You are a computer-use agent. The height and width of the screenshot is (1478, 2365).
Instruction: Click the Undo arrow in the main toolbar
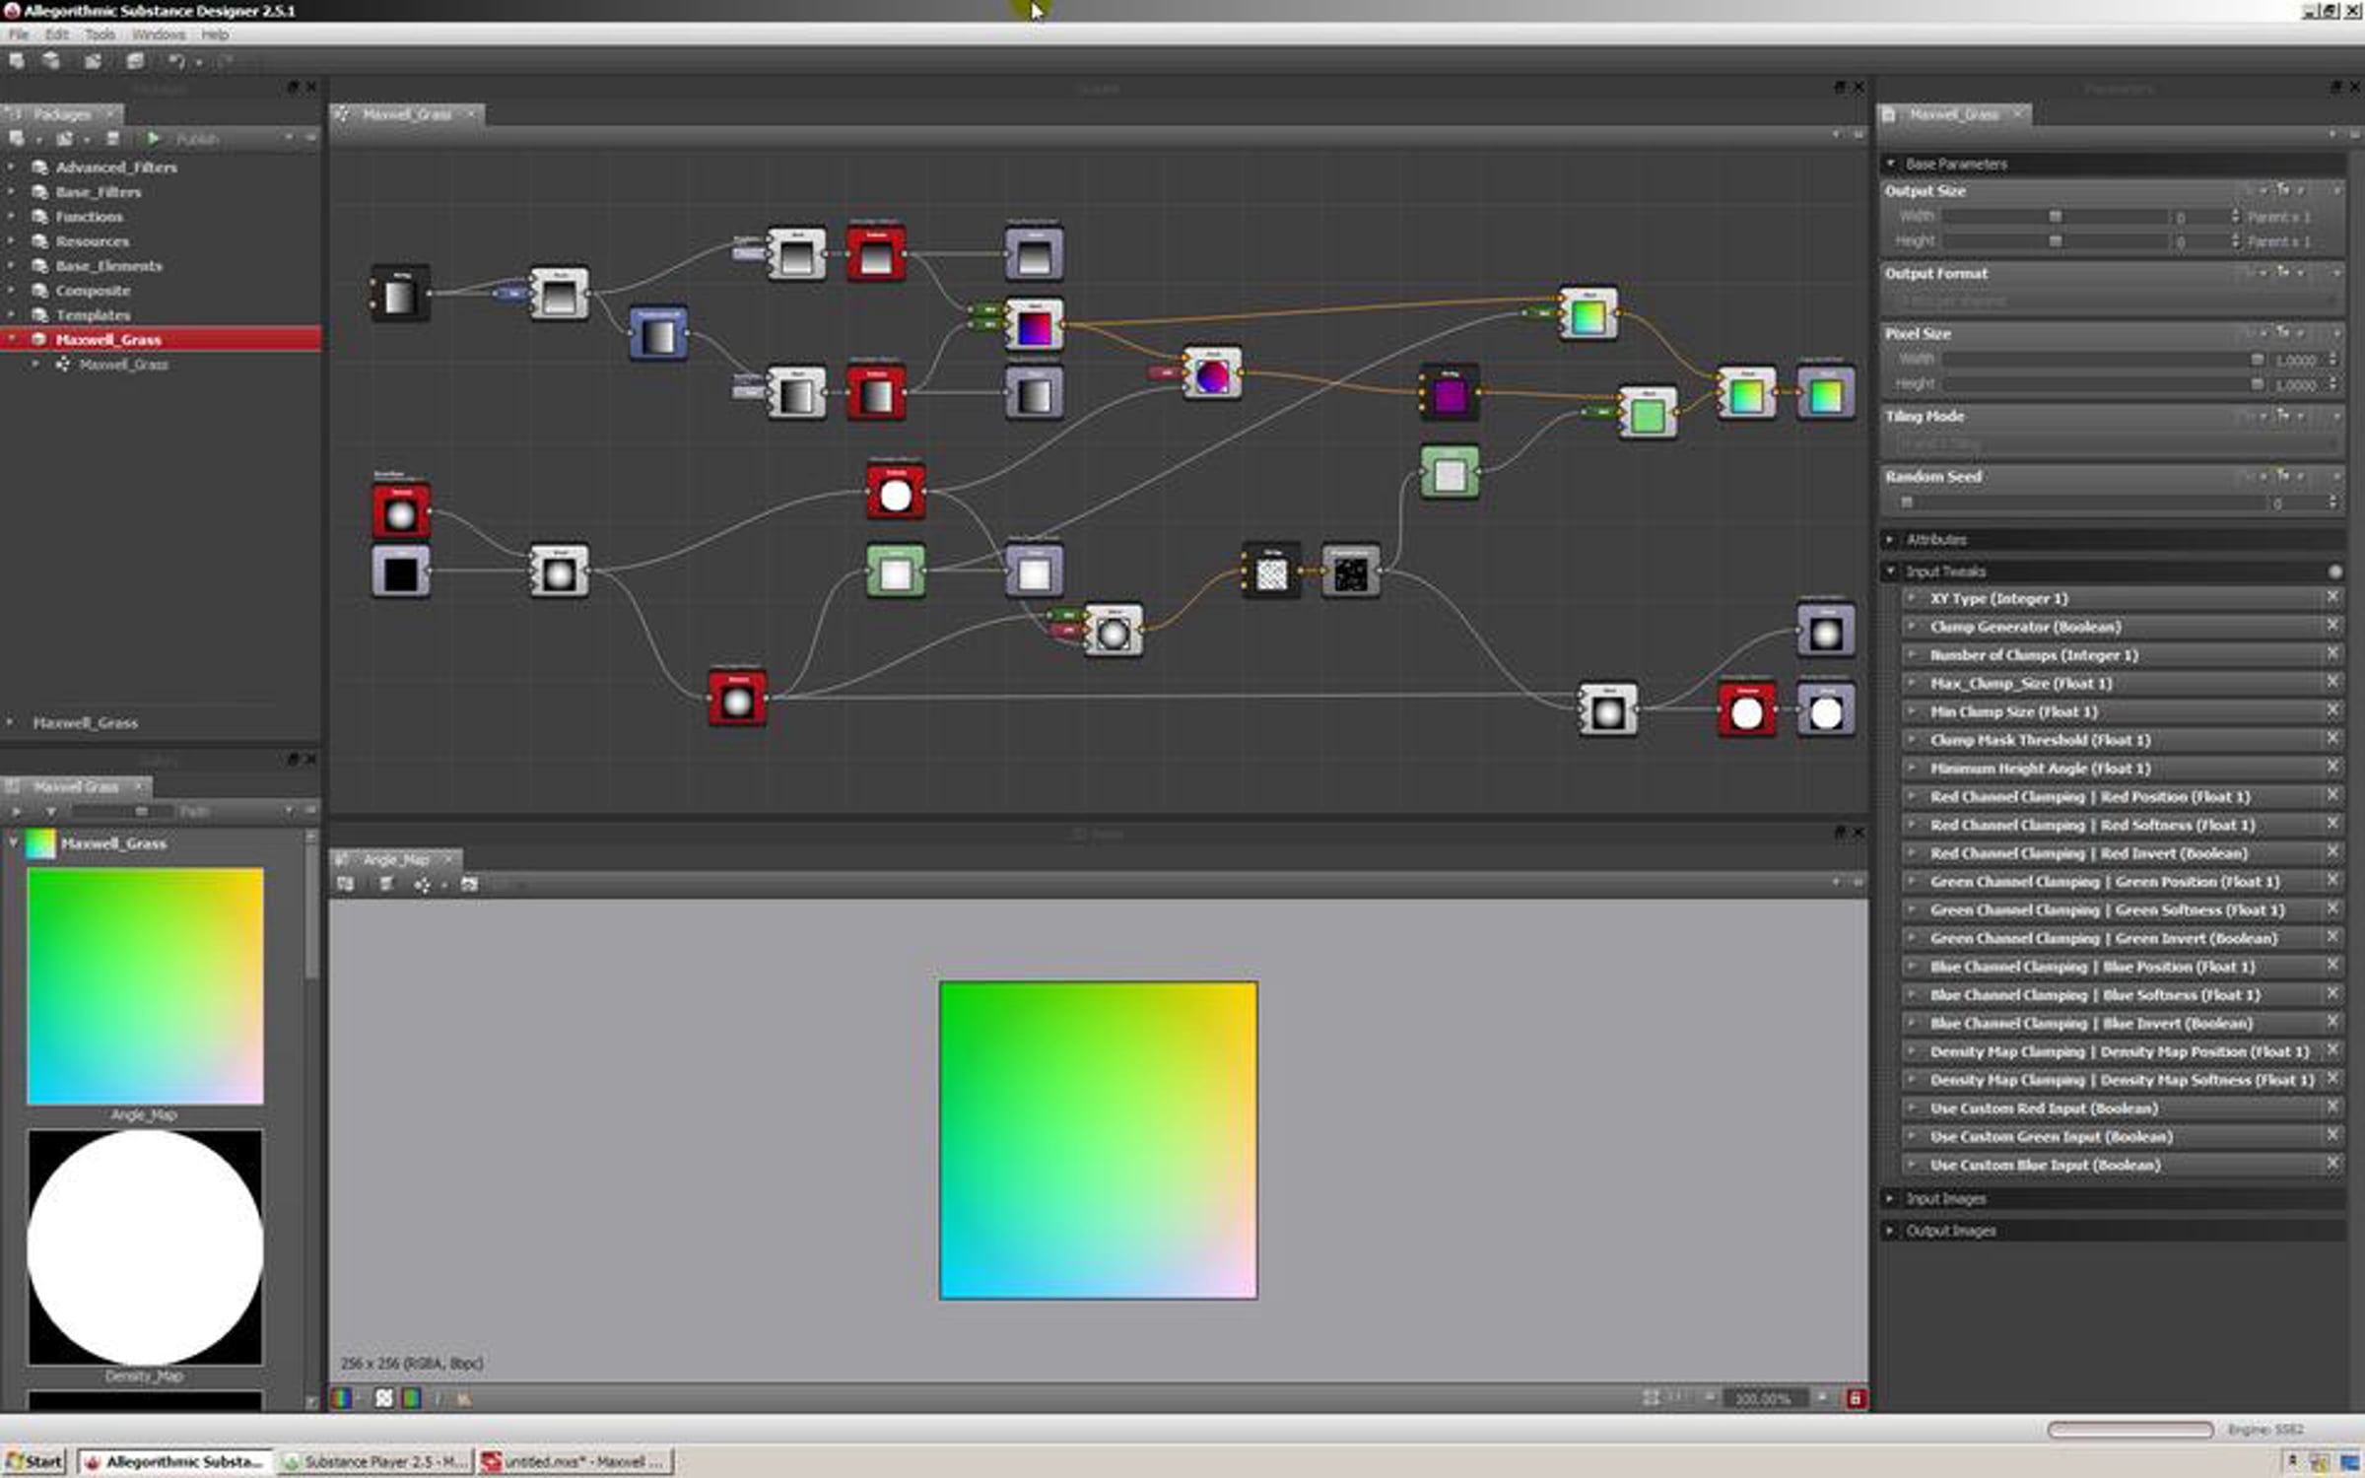coord(176,61)
